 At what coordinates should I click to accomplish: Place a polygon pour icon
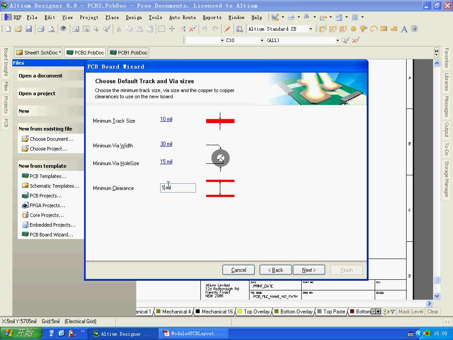click(394, 29)
